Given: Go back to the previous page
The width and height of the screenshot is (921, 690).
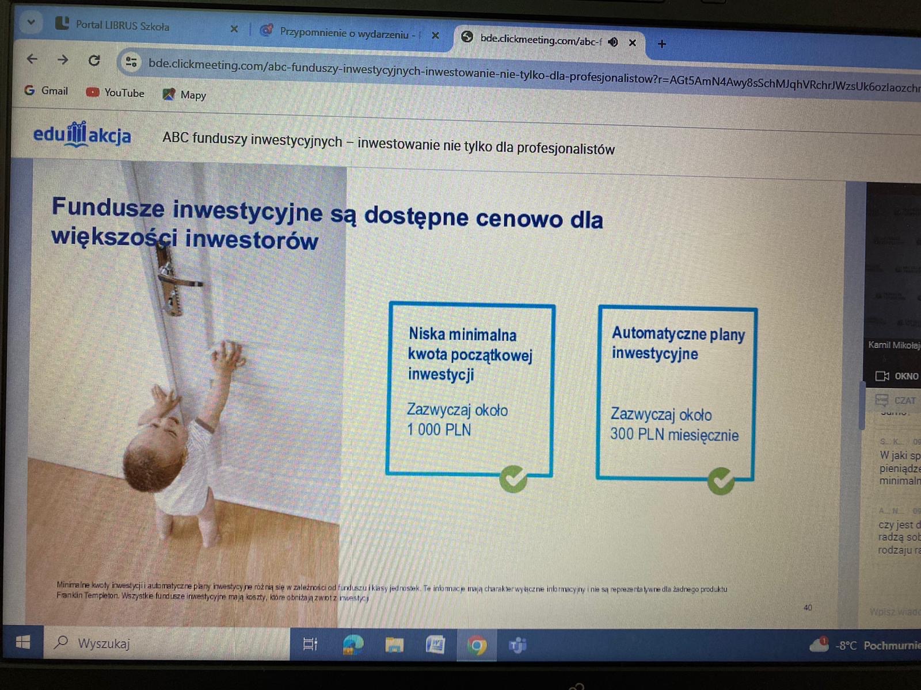Looking at the screenshot, I should (32, 59).
